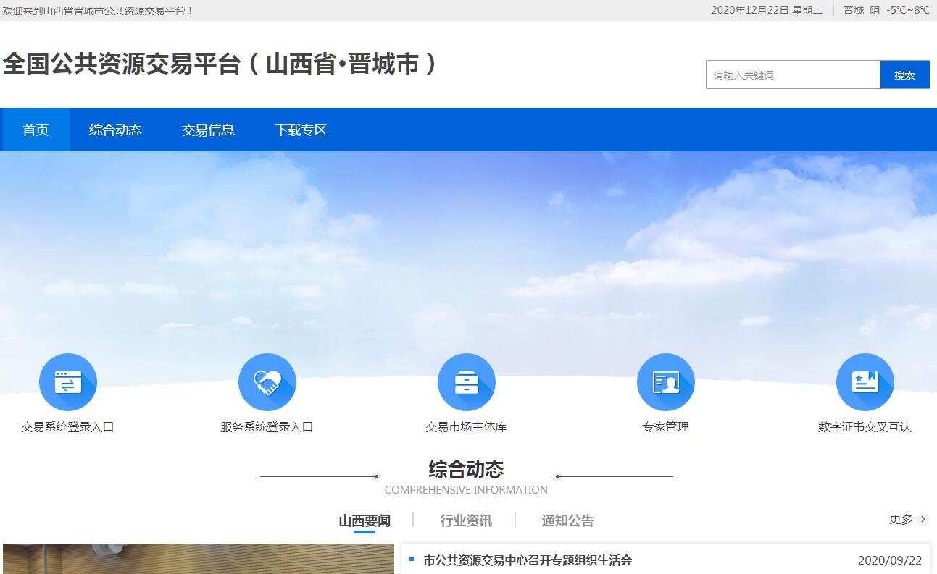The image size is (937, 574).
Task: Select the 山西要闻 tab
Action: [365, 520]
